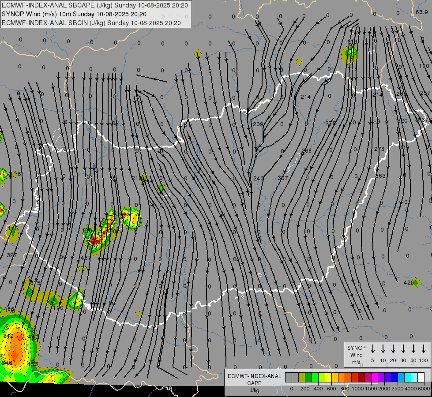Click 'SYNOP Wind m/s' legend label

(356, 355)
